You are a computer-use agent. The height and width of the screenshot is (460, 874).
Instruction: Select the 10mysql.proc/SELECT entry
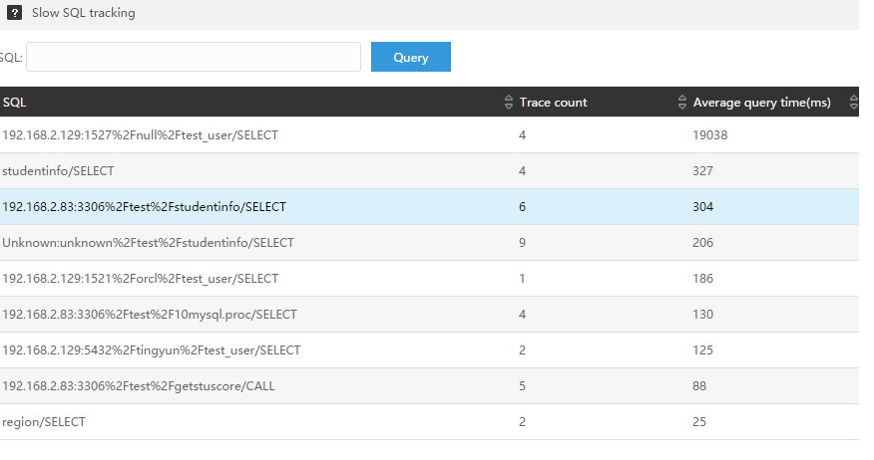[150, 315]
